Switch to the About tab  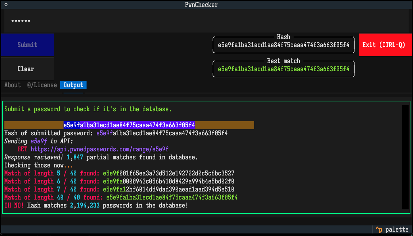click(x=12, y=85)
